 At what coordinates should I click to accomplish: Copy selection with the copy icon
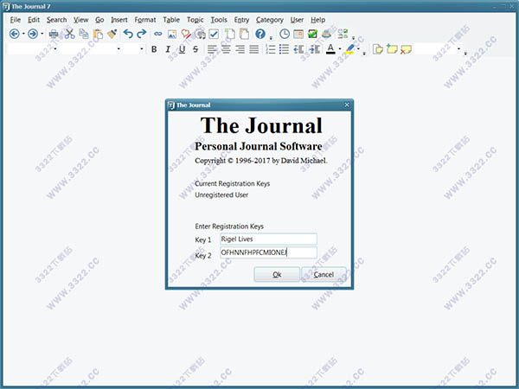point(84,34)
